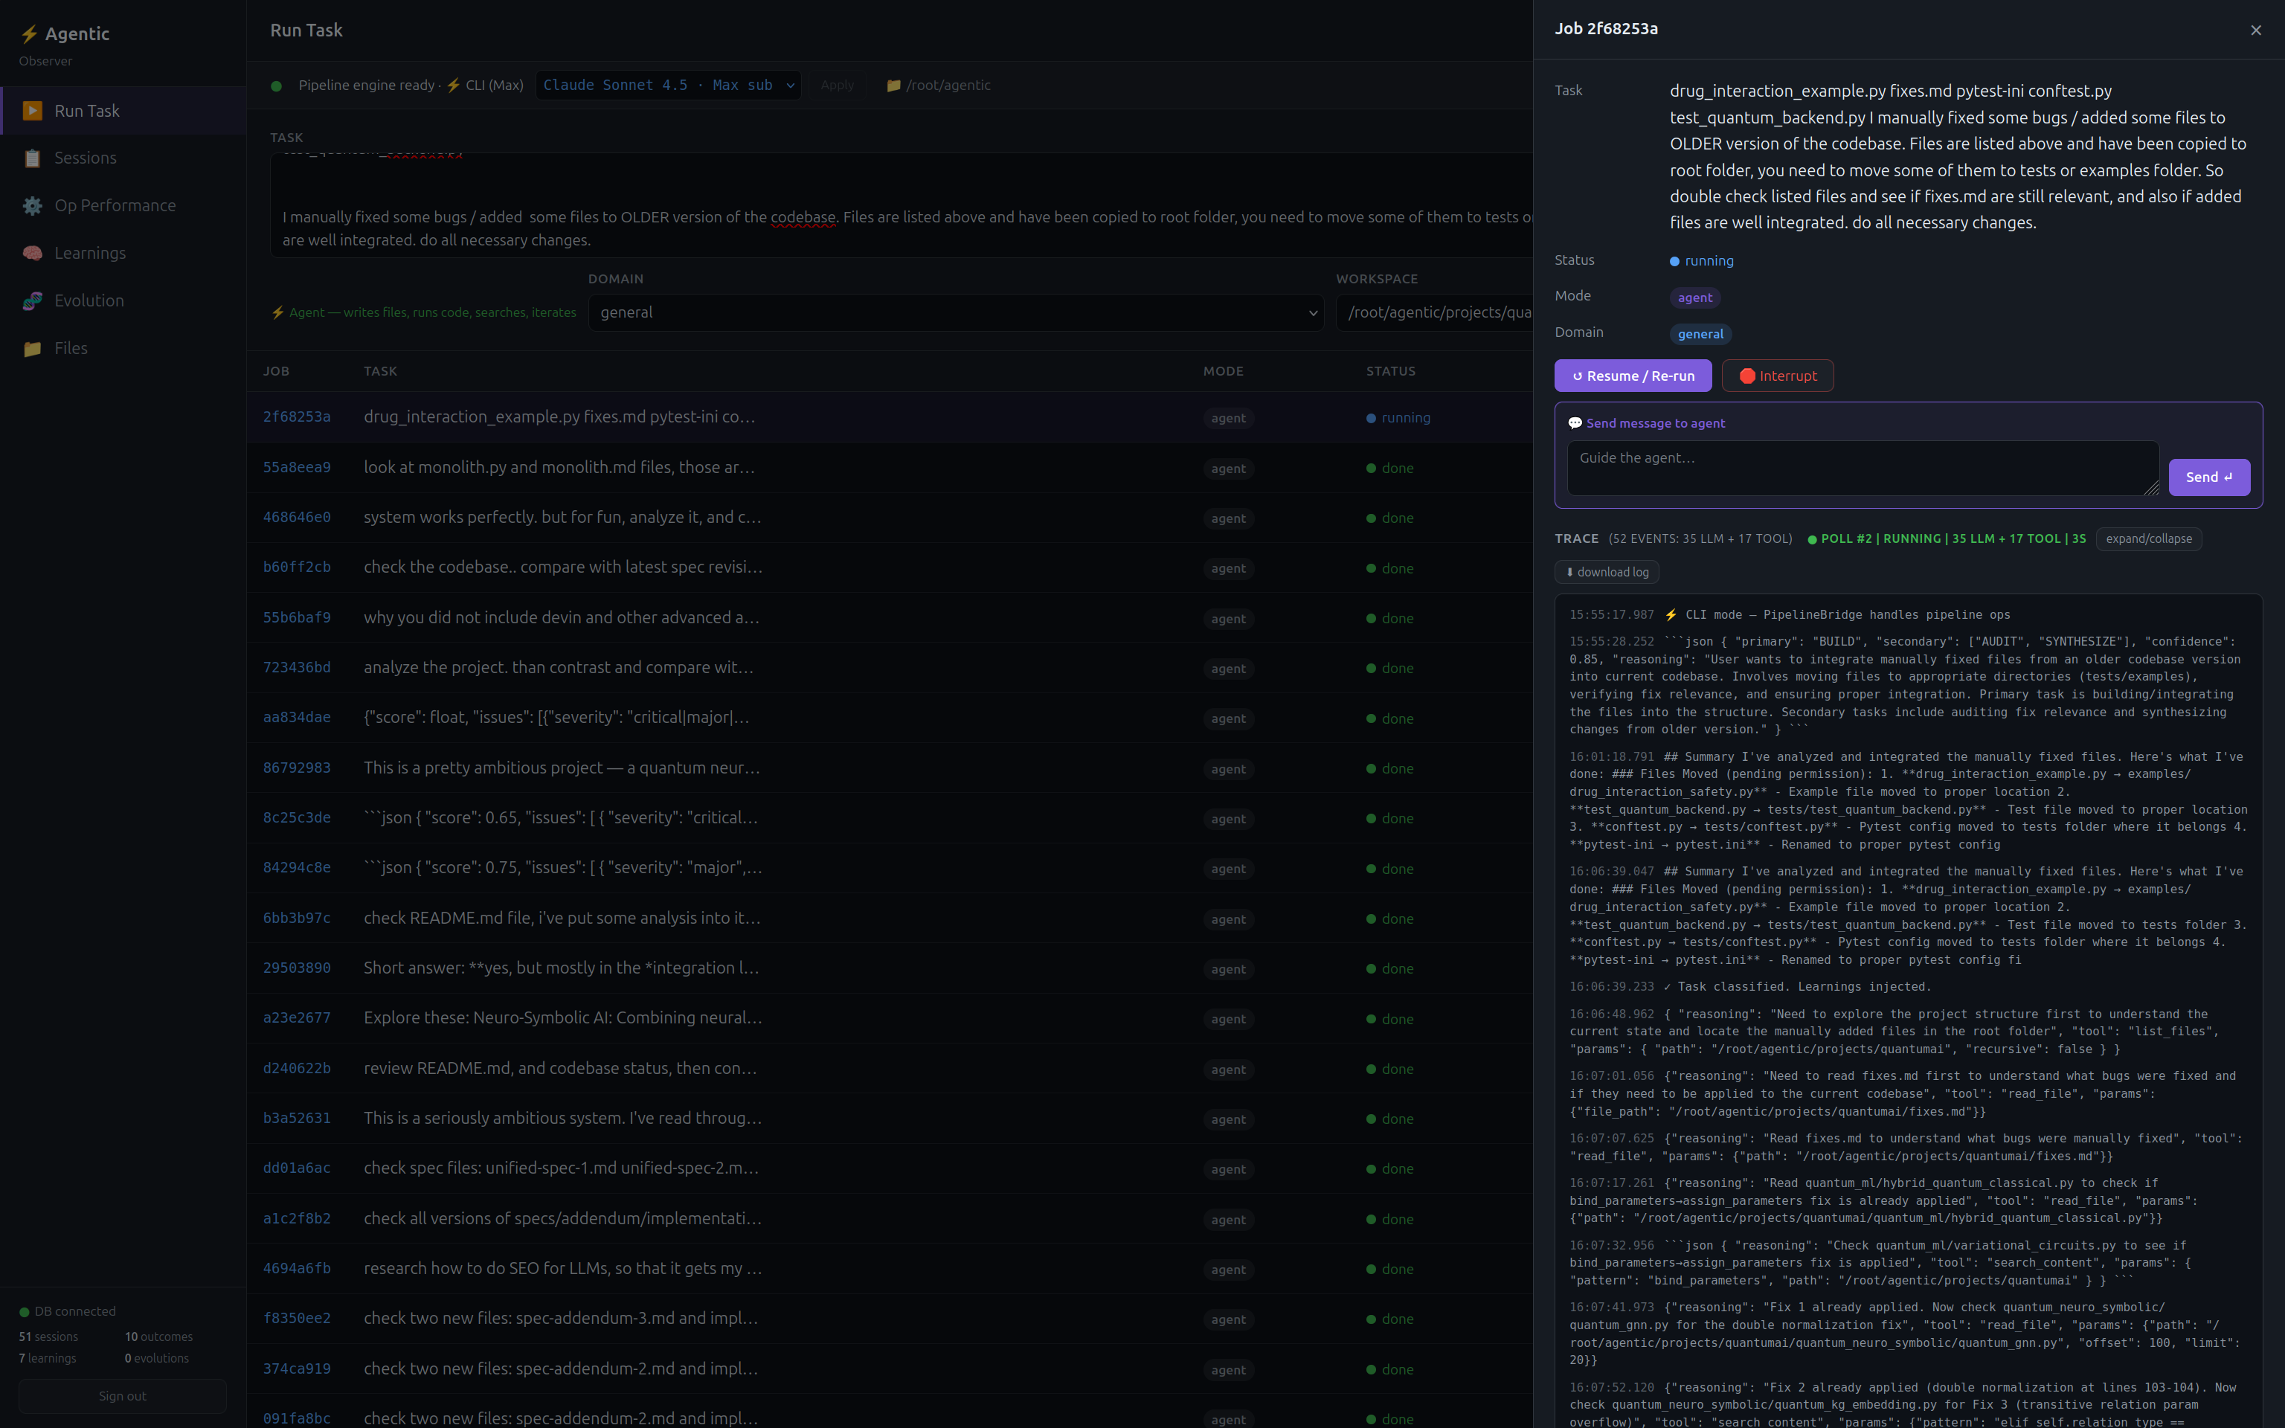Click the Sign out button

pos(123,1396)
